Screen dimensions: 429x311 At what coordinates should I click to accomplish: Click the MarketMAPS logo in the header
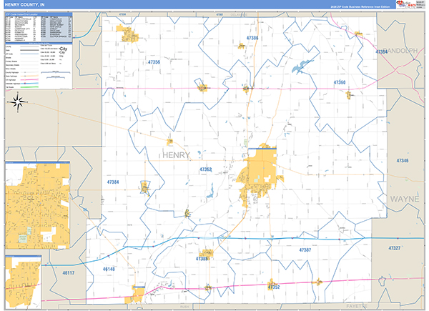tap(406, 4)
